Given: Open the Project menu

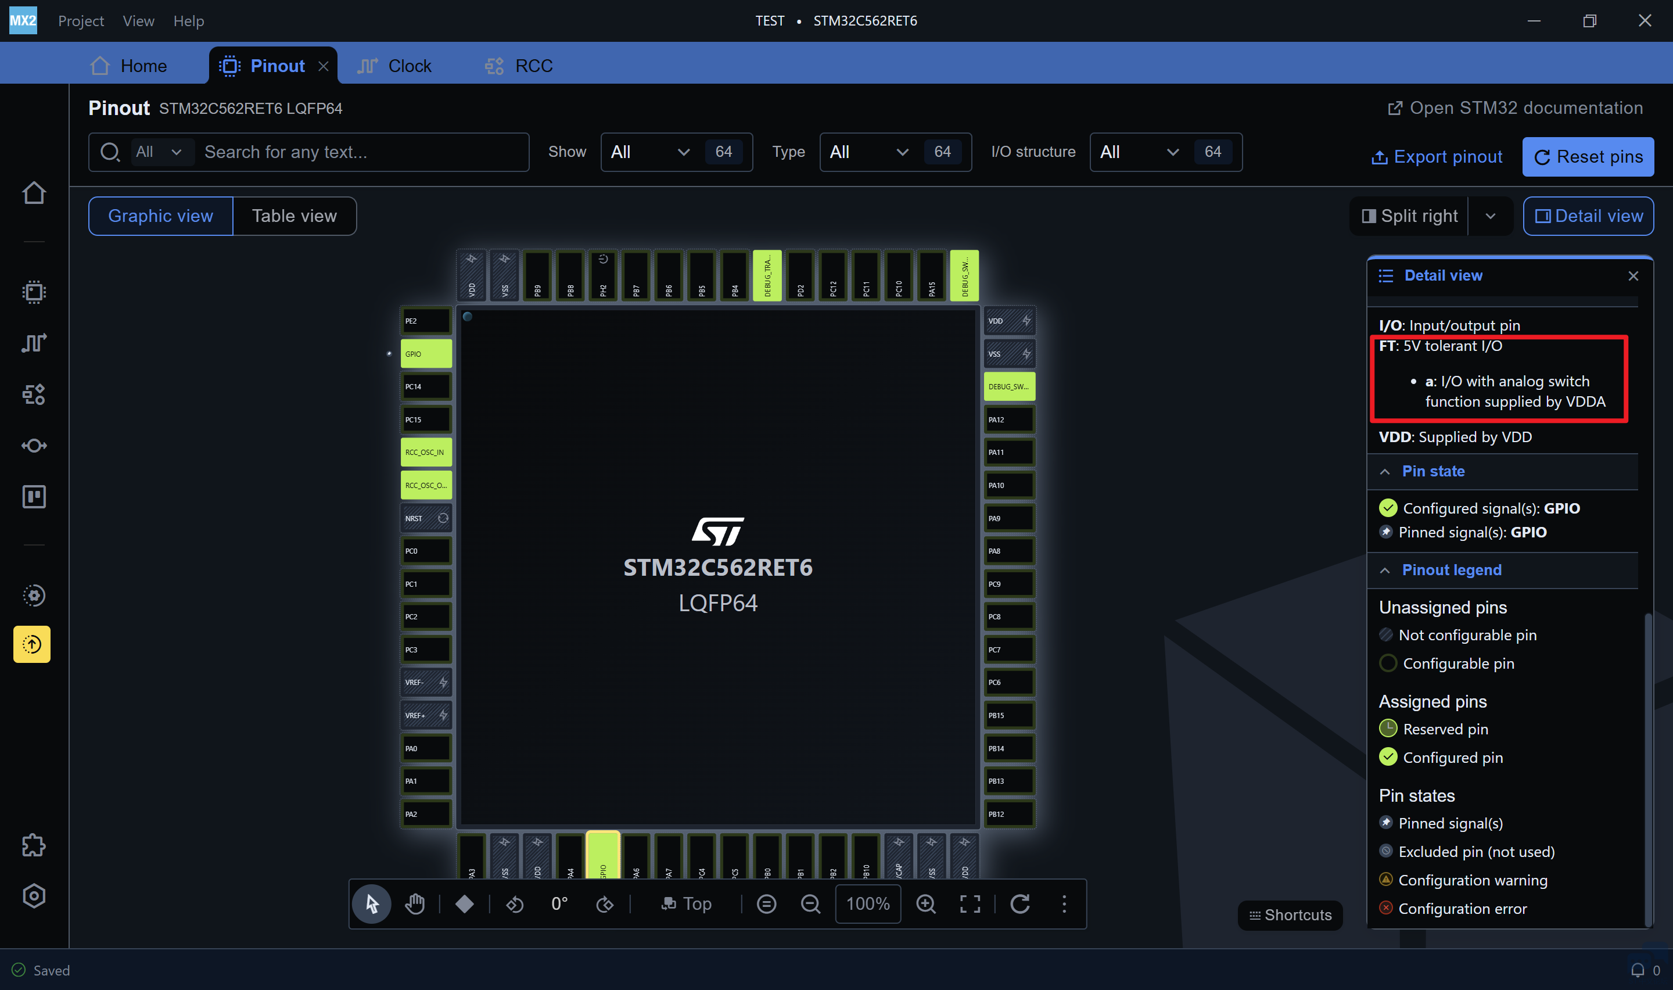Looking at the screenshot, I should 81,21.
